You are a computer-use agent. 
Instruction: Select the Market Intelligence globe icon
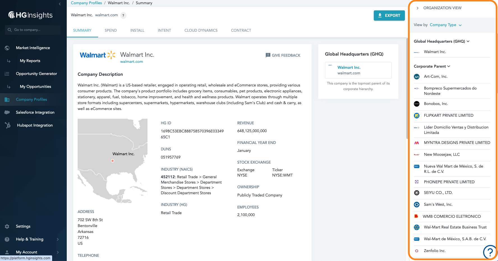[x=7, y=48]
